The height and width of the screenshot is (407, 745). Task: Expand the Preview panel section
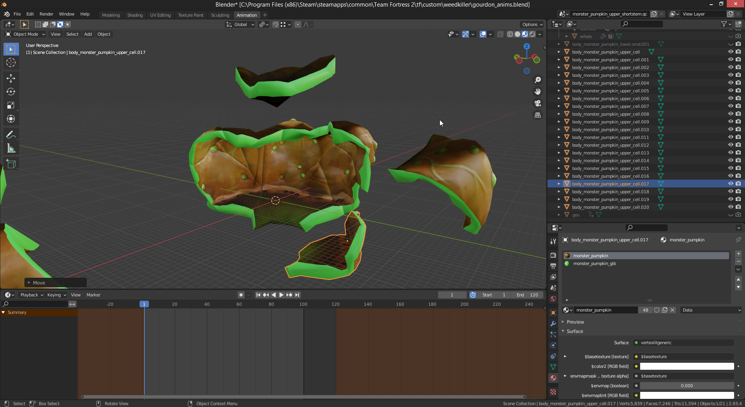pos(575,322)
